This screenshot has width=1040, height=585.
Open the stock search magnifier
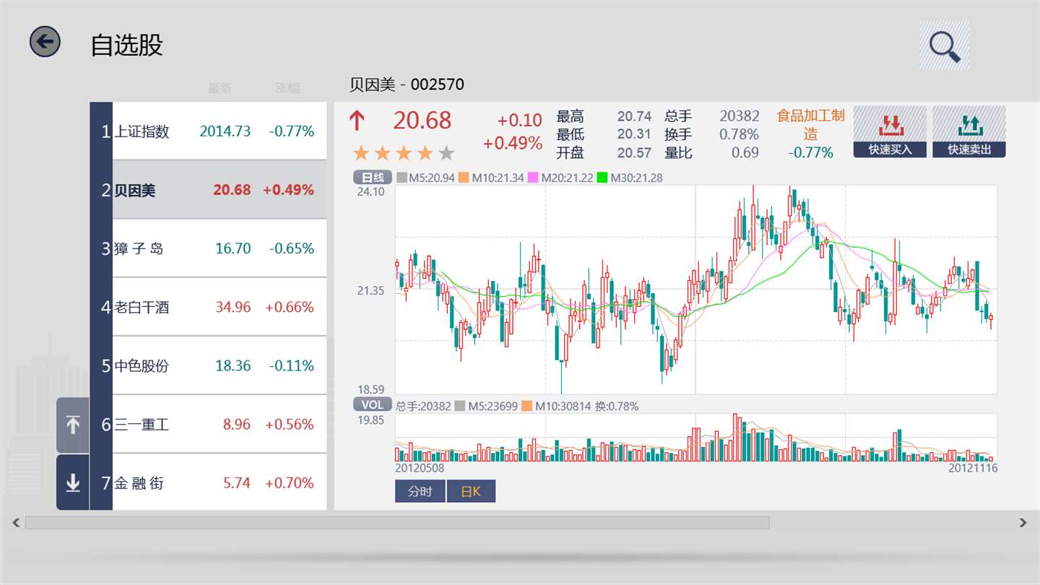(x=944, y=45)
